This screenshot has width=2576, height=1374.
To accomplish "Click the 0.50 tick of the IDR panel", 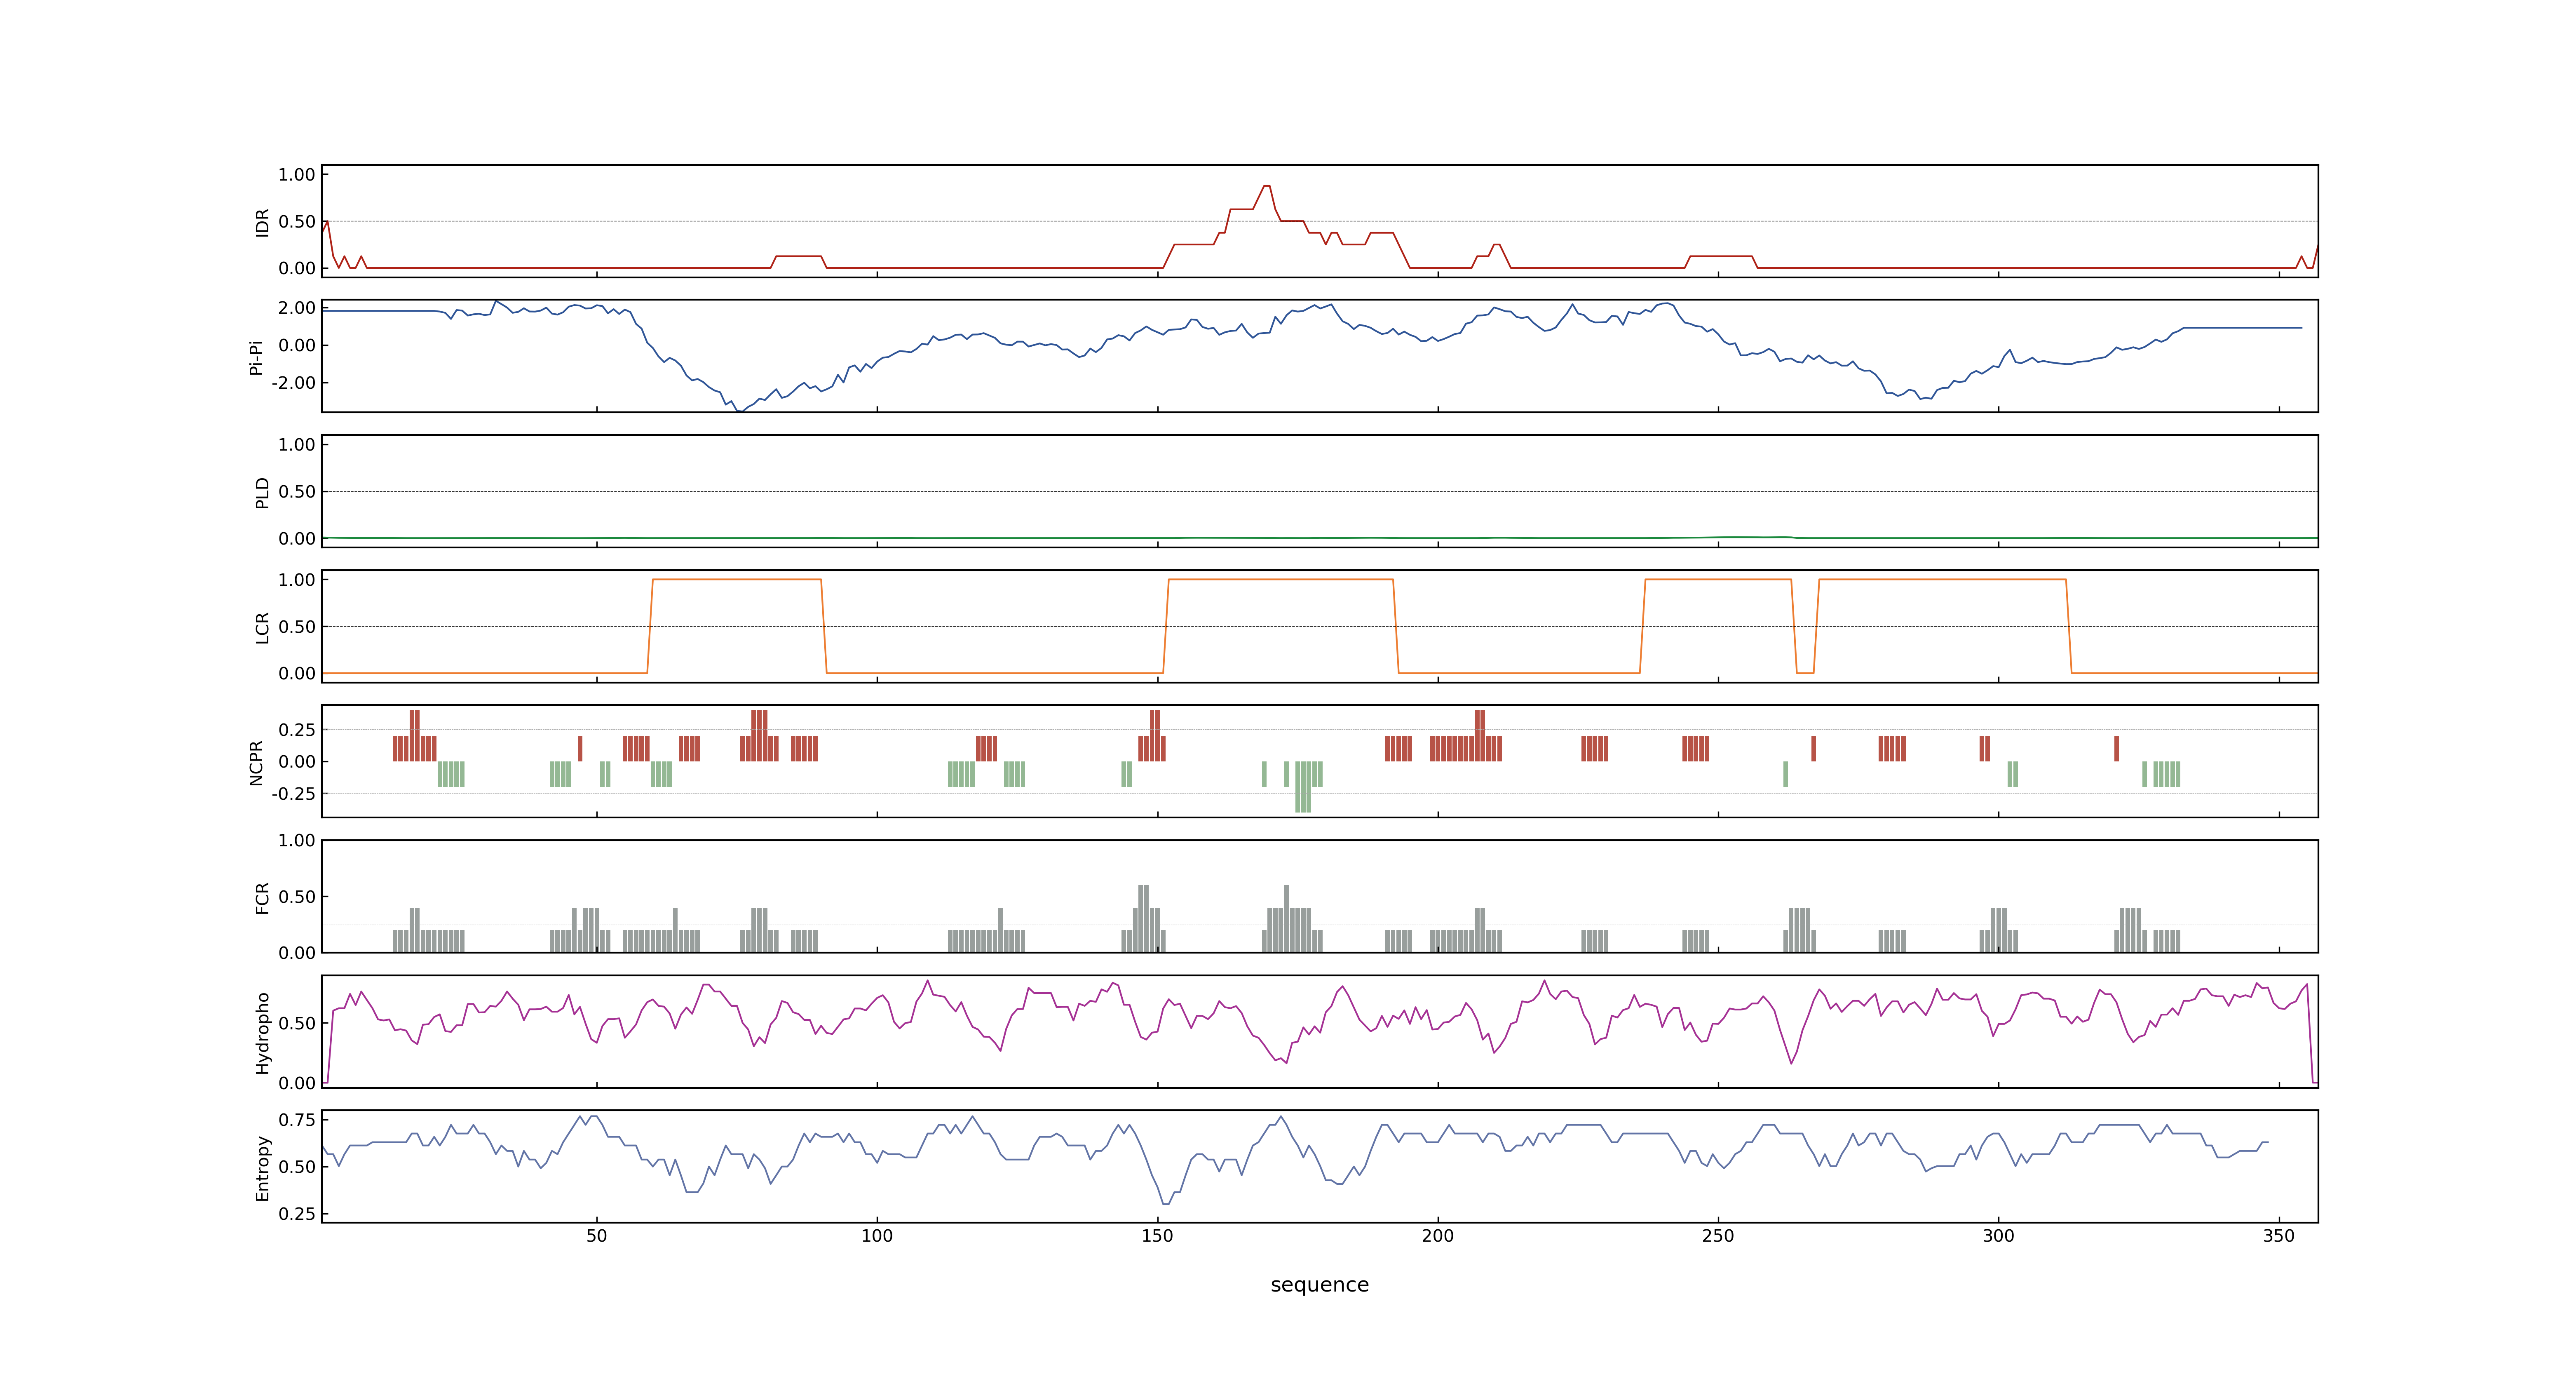I will pyautogui.click(x=297, y=222).
